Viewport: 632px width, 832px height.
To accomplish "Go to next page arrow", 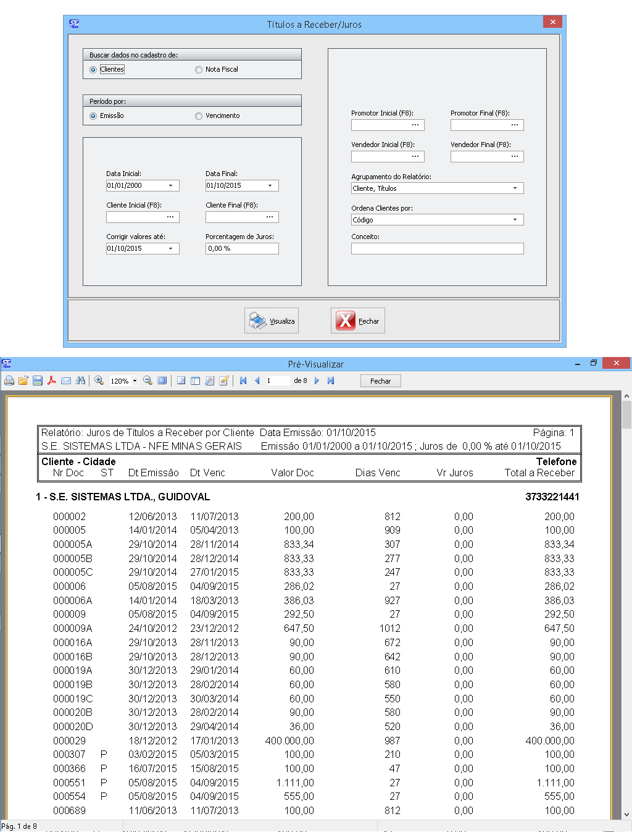I will 317,381.
